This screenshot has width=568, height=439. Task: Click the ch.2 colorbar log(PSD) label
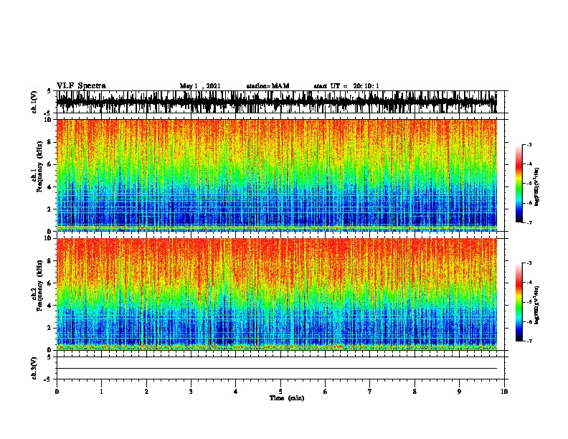pyautogui.click(x=537, y=305)
